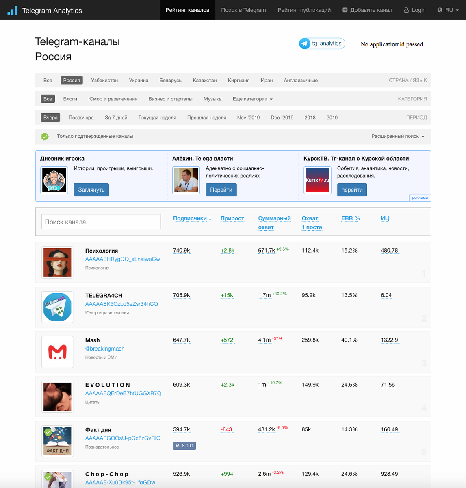The image size is (466, 488).
Task: Sort by 'Суммарный охват' column
Action: pos(275,223)
